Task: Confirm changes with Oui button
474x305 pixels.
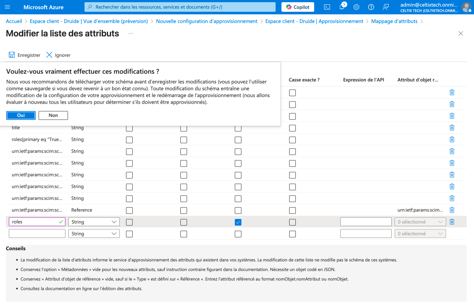Action: [x=21, y=115]
